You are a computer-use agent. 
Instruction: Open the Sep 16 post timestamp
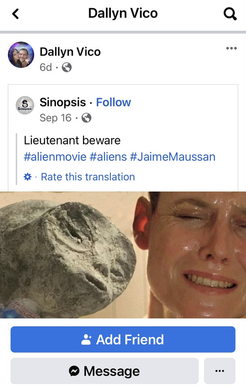pos(55,118)
